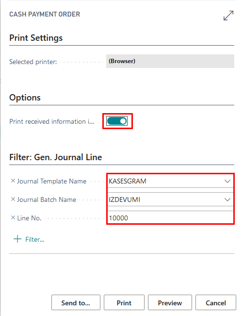
Task: Toggle Print received information switch
Action: (117, 121)
